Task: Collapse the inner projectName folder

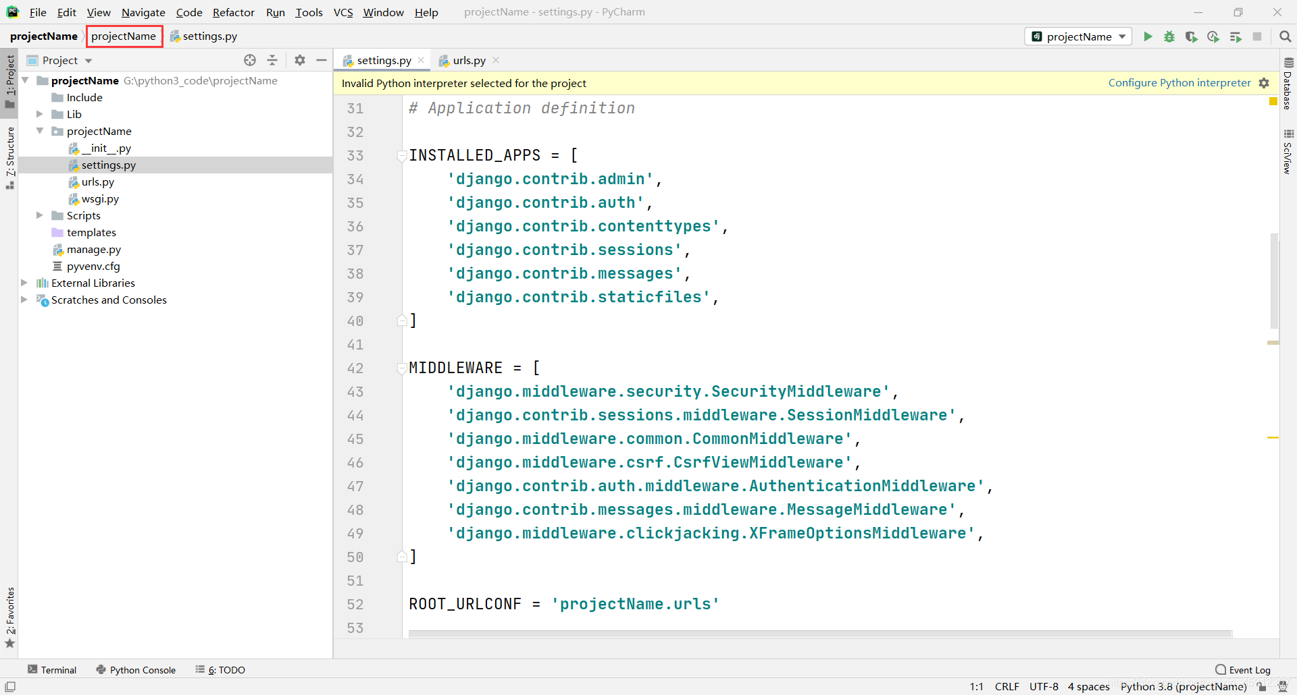Action: tap(40, 131)
